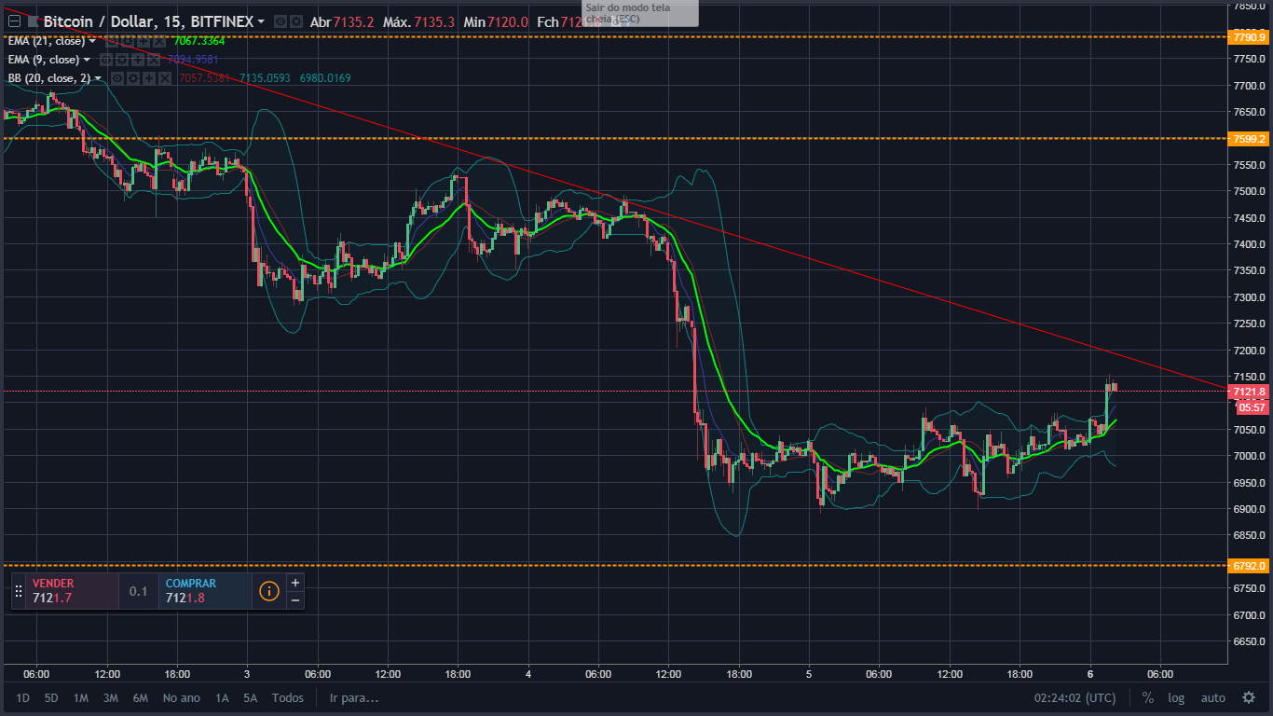Click the 7790.9 horizontal line price label
Viewport: 1273px width, 716px height.
tap(1249, 37)
